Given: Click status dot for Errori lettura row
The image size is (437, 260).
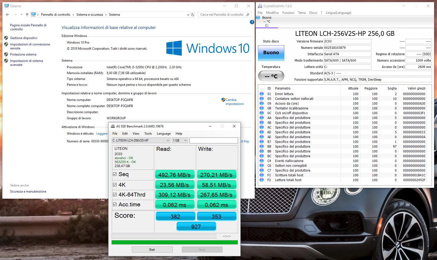Looking at the screenshot, I should point(262,94).
